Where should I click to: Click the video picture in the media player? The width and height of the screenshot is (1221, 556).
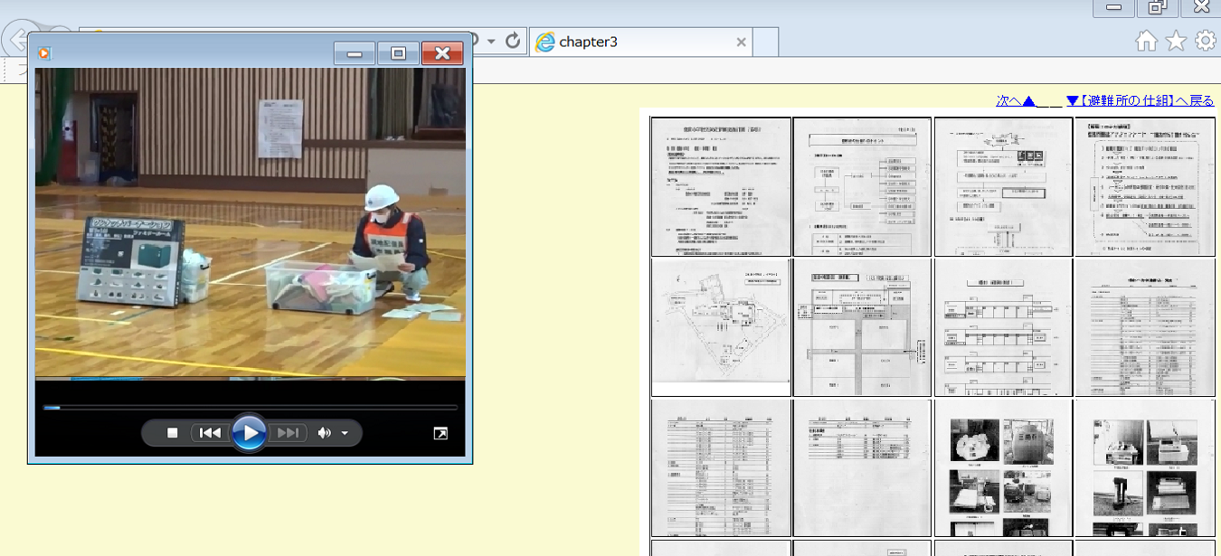click(x=251, y=222)
